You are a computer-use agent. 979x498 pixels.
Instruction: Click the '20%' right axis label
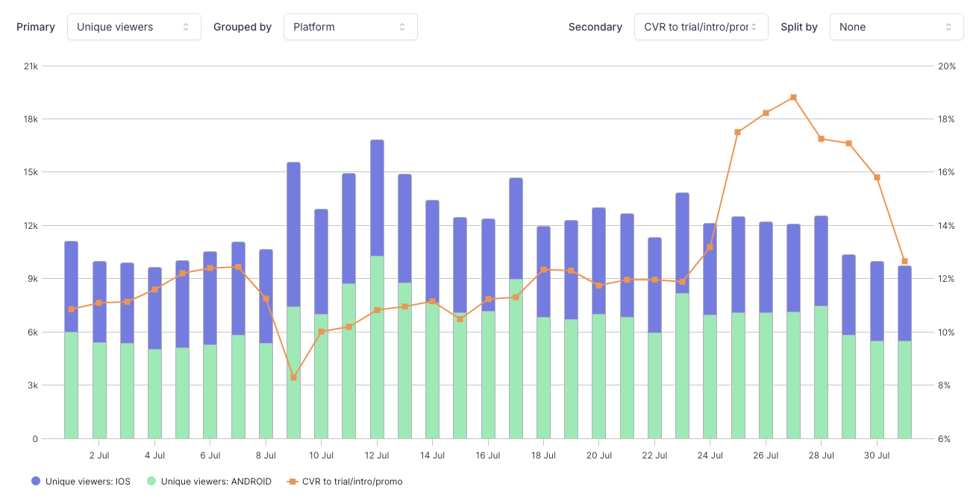tap(947, 66)
